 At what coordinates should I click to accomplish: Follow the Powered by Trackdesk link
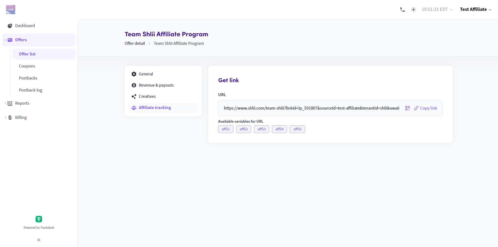pos(39,228)
